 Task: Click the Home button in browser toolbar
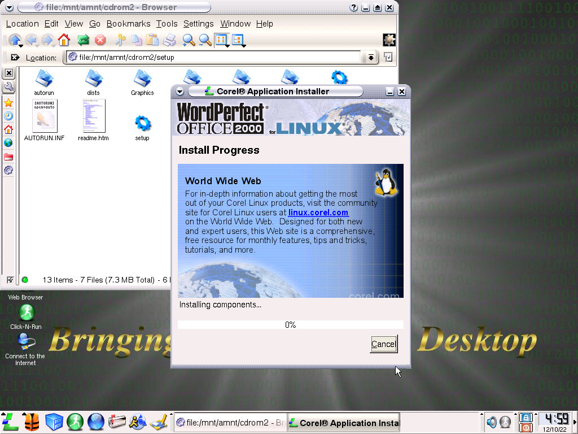click(64, 40)
